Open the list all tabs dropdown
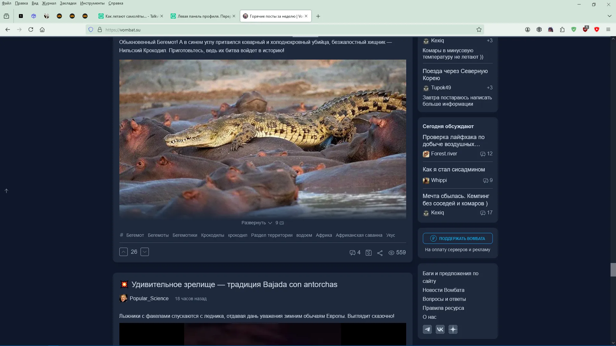 (609, 16)
